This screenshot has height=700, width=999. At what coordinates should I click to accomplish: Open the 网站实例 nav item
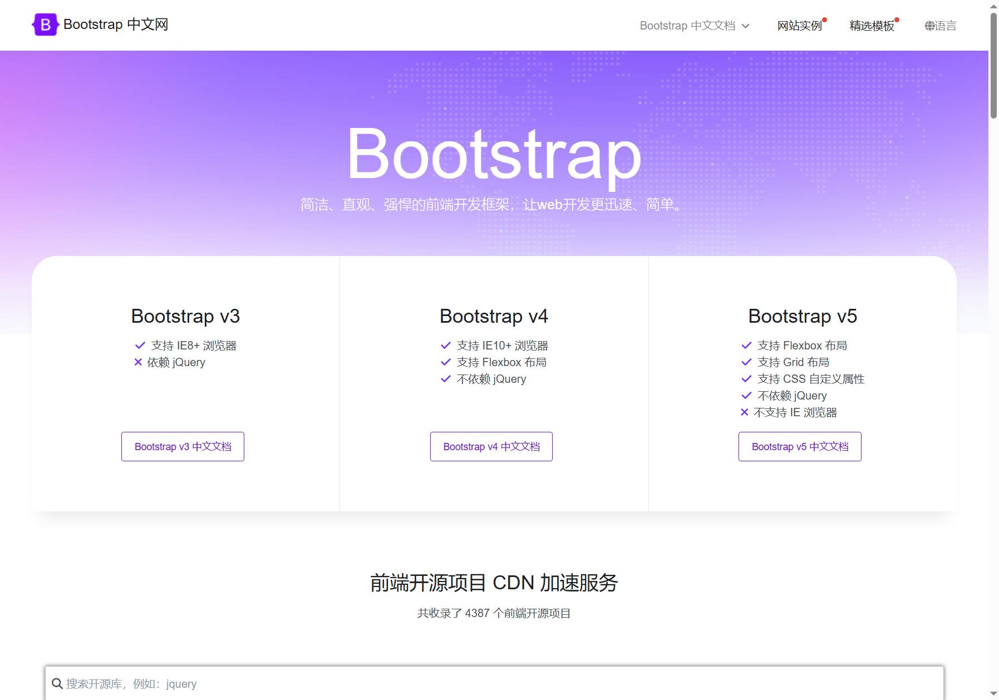[800, 26]
